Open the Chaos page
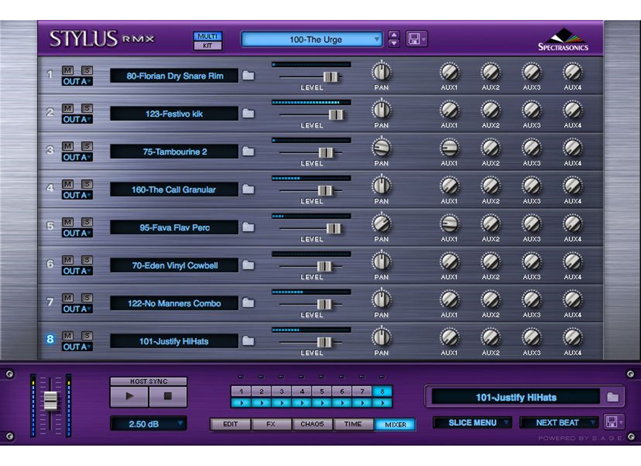 pyautogui.click(x=312, y=424)
